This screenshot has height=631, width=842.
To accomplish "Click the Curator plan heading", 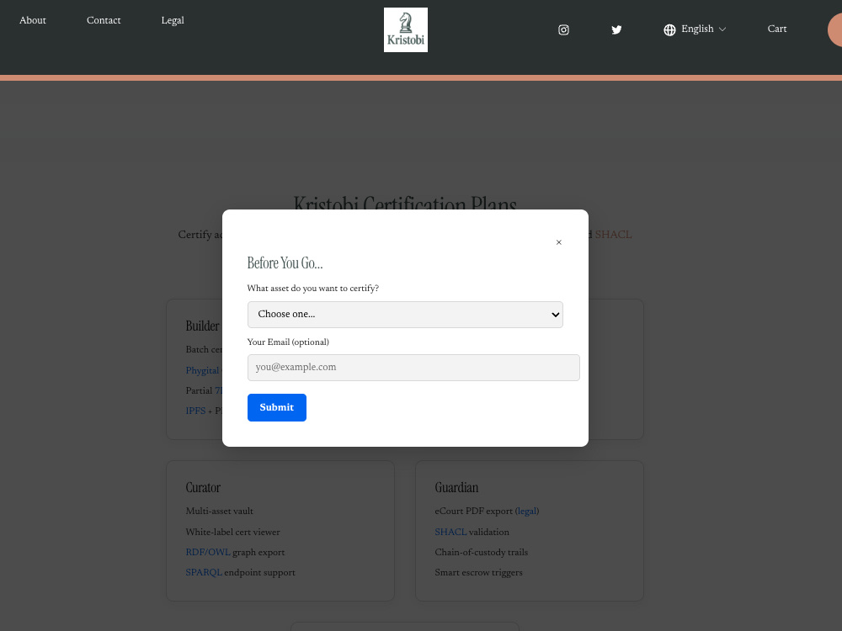I will [x=203, y=487].
